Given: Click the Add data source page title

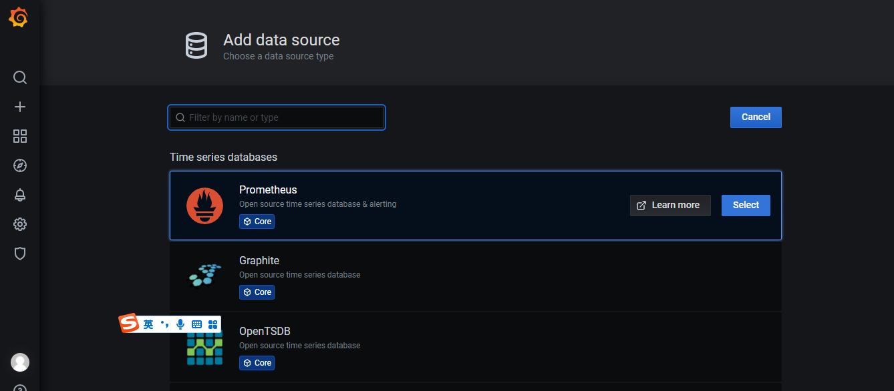Looking at the screenshot, I should (x=281, y=40).
